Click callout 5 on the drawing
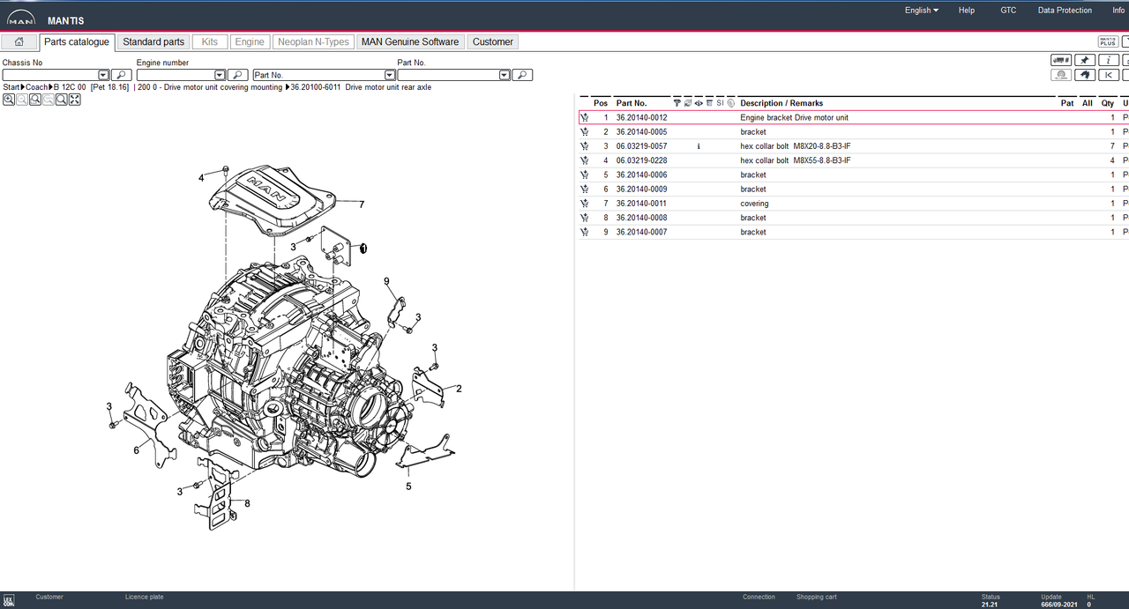 click(408, 486)
